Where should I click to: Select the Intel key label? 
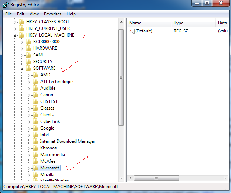click(x=44, y=135)
